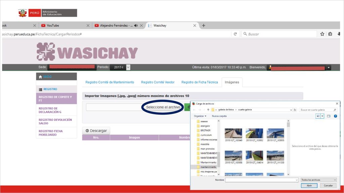This screenshot has width=344, height=193.
Task: Click the browser URL address bar
Action: click(116, 34)
